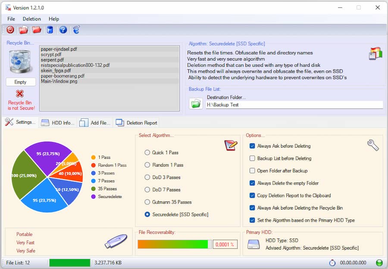Viewport: 388px width, 269px height.
Task: Select paper-rijndael.pdf in the list
Action: pos(110,49)
